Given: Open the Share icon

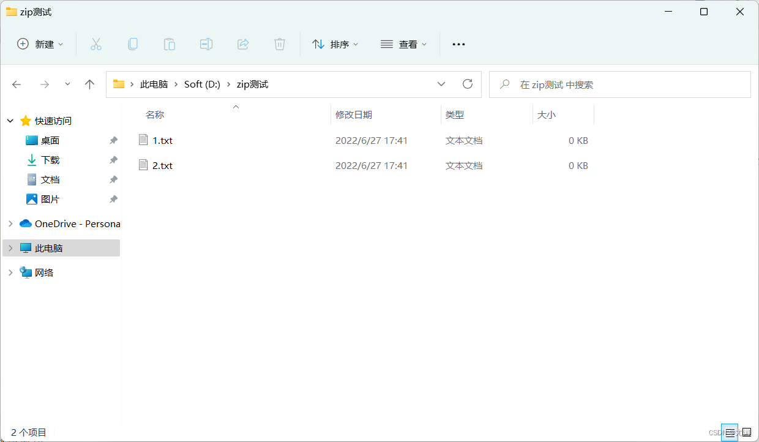Looking at the screenshot, I should (243, 43).
